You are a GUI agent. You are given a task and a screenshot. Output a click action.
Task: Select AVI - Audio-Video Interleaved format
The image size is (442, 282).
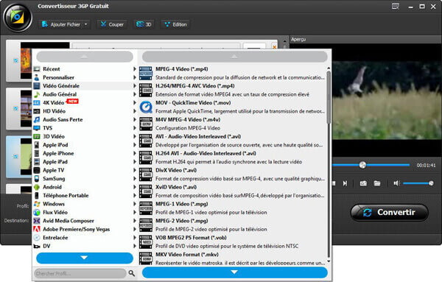(x=233, y=141)
